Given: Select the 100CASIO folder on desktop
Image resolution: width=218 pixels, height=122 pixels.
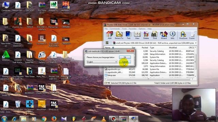Looking at the screenshot, I should (x=30, y=6).
